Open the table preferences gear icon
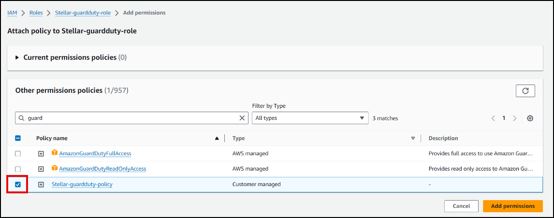This screenshot has width=554, height=218. point(530,118)
